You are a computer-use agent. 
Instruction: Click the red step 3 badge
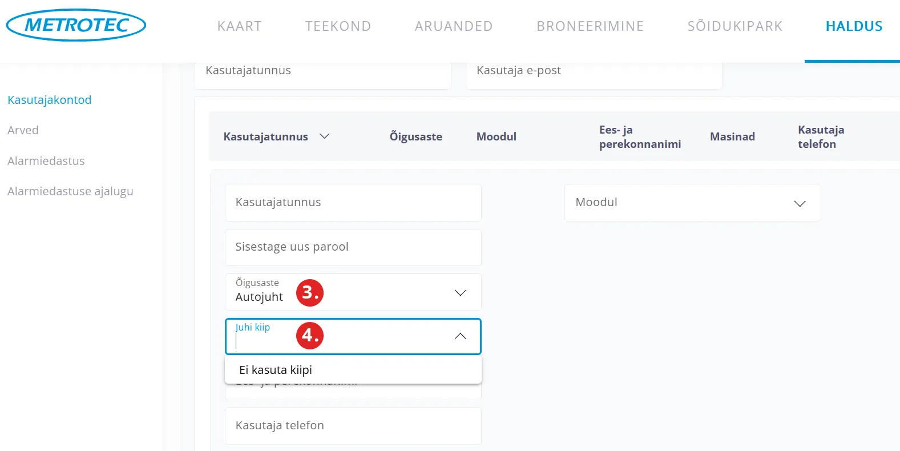pos(310,292)
